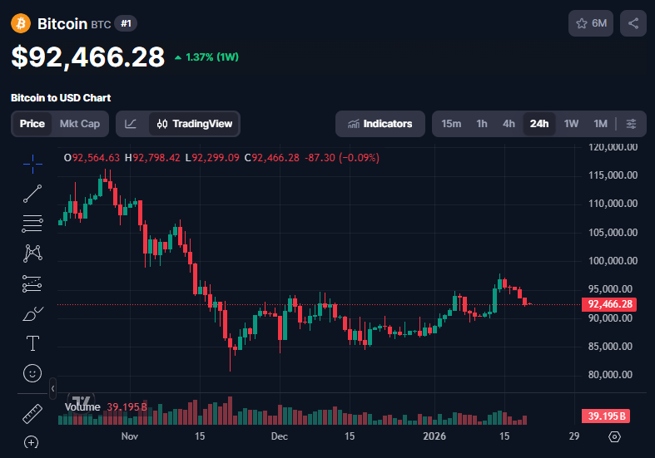Set chart interval to 1W

(571, 124)
